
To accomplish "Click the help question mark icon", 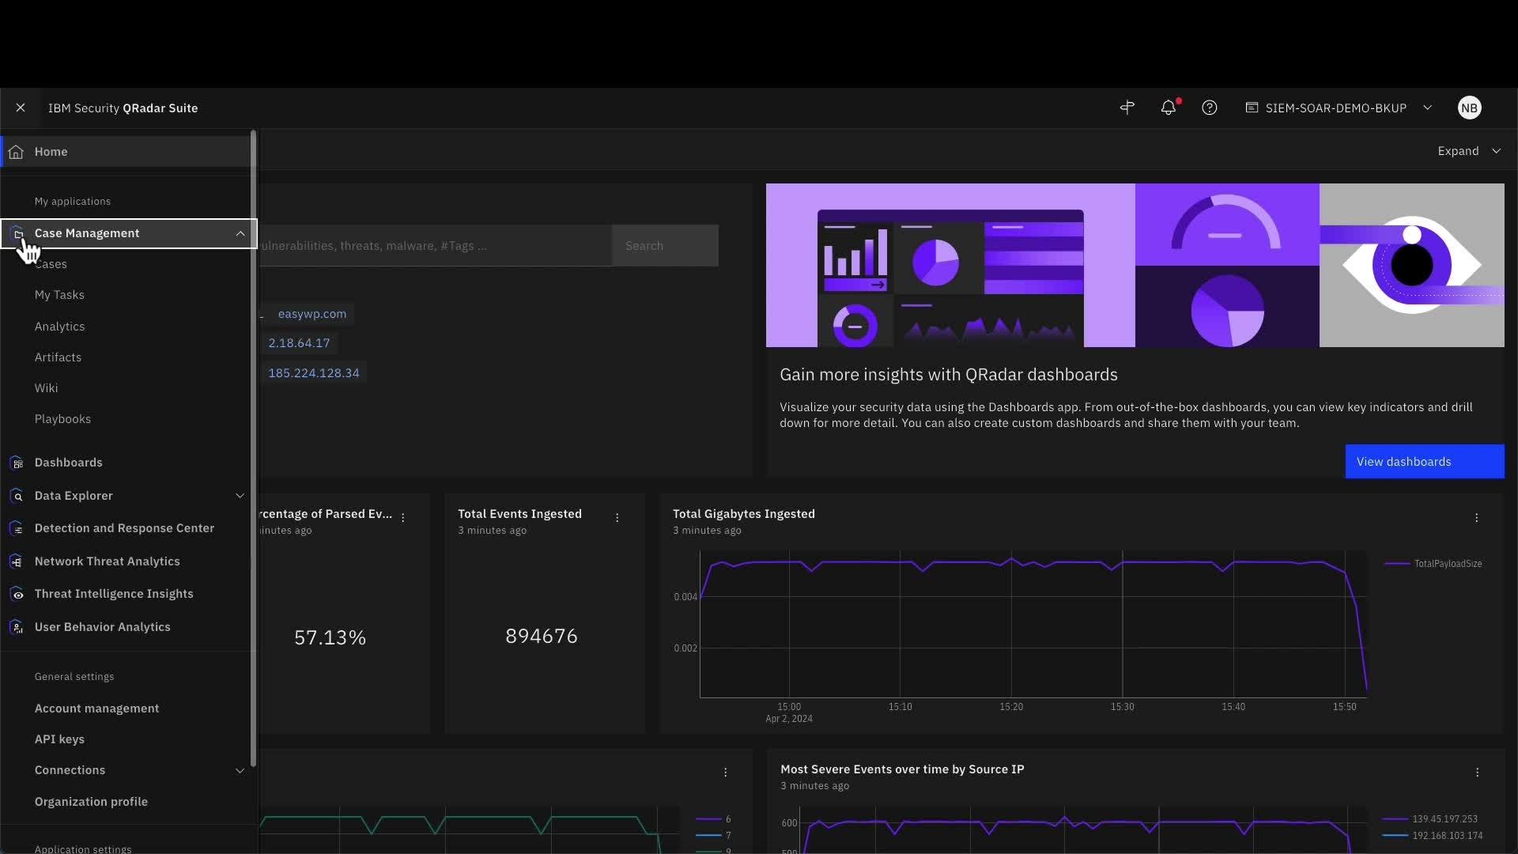I will point(1209,108).
